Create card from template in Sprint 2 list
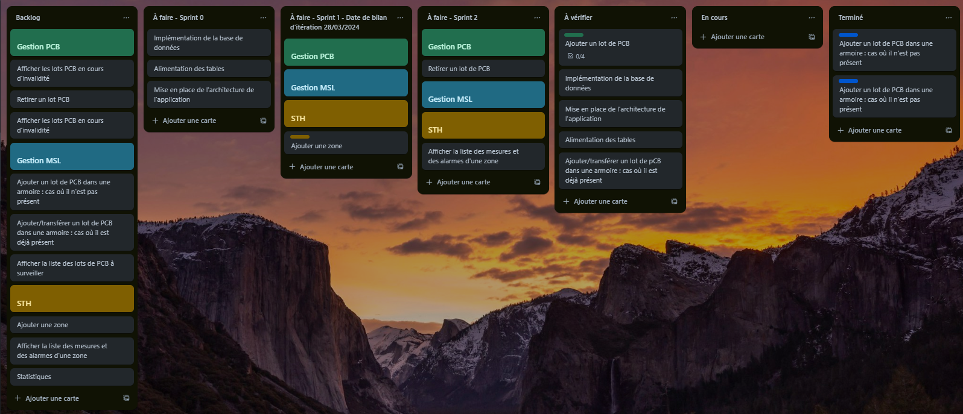The height and width of the screenshot is (414, 963). pos(537,182)
